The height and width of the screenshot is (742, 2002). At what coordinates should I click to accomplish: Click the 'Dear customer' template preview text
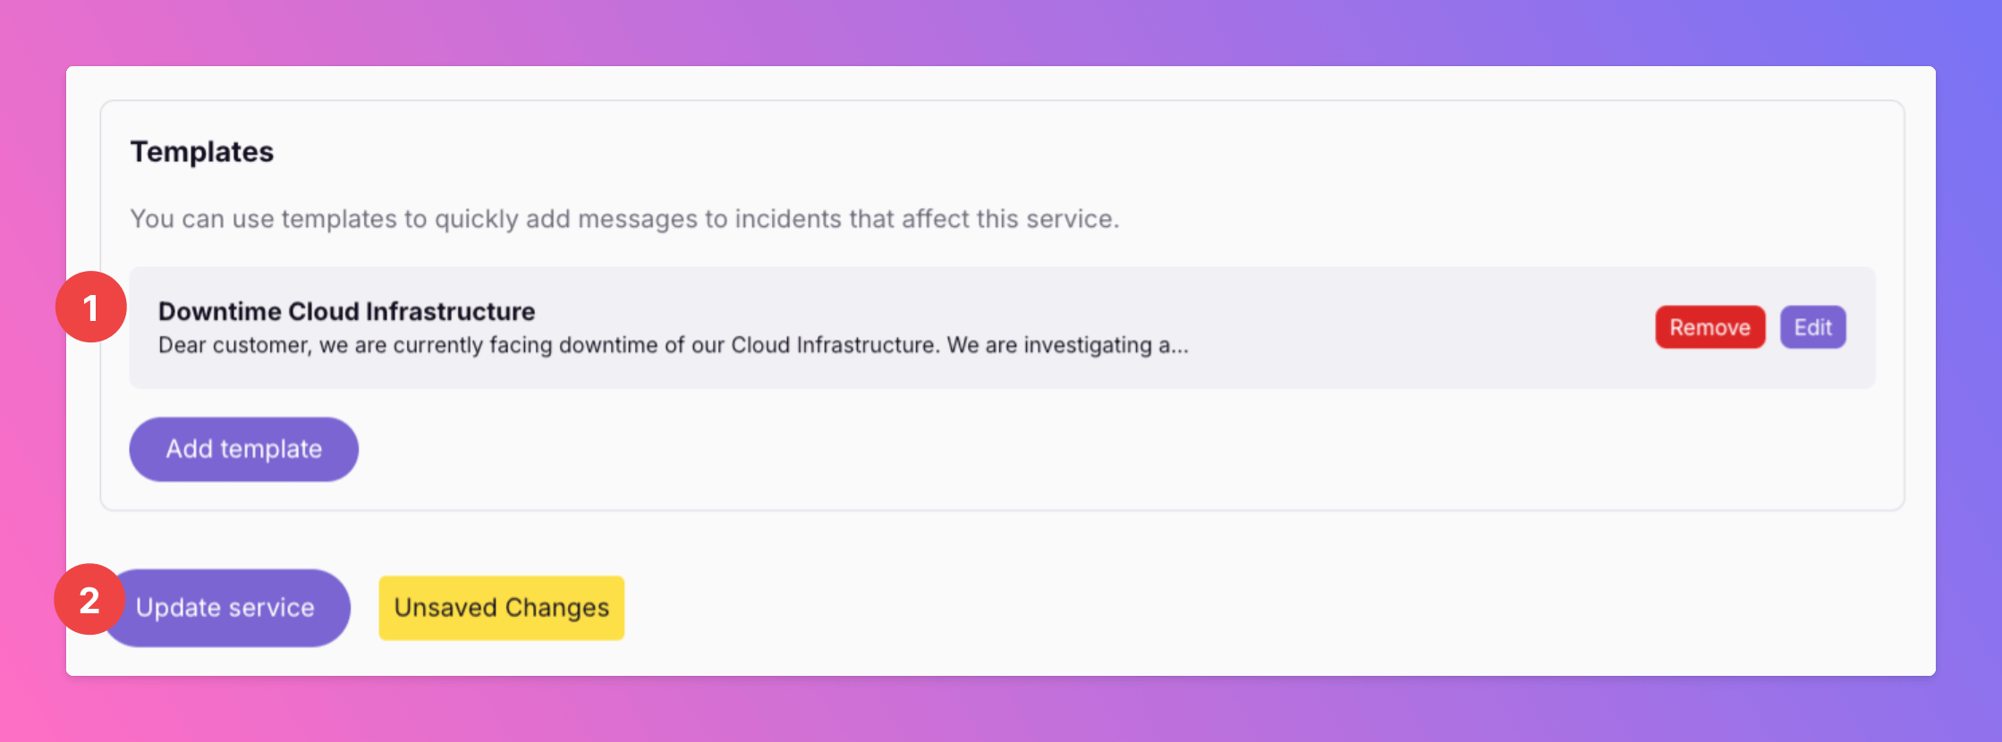coord(673,345)
